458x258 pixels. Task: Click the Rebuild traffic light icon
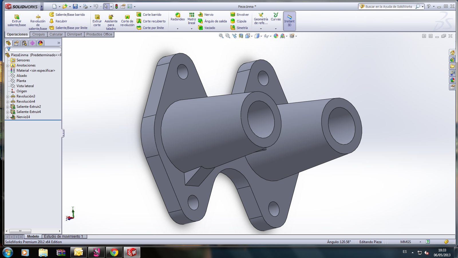(x=117, y=6)
